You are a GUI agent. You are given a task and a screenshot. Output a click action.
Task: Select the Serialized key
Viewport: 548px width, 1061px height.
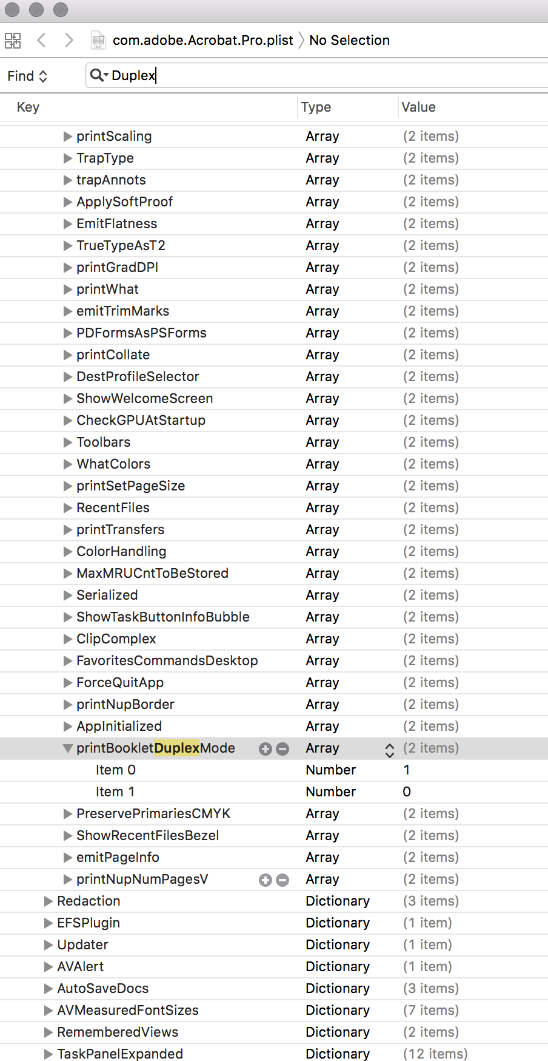[107, 595]
